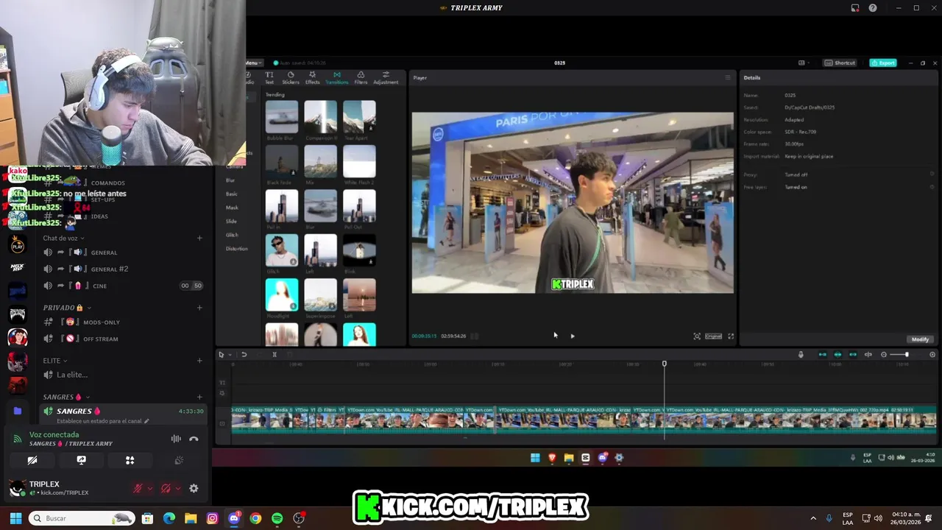942x530 pixels.
Task: Open the Text tab in CapCut
Action: pos(269,77)
